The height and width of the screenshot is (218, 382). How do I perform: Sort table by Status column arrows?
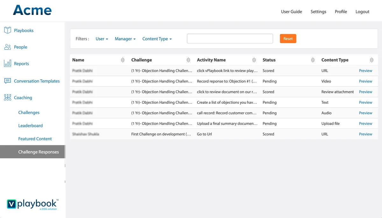pyautogui.click(x=313, y=60)
